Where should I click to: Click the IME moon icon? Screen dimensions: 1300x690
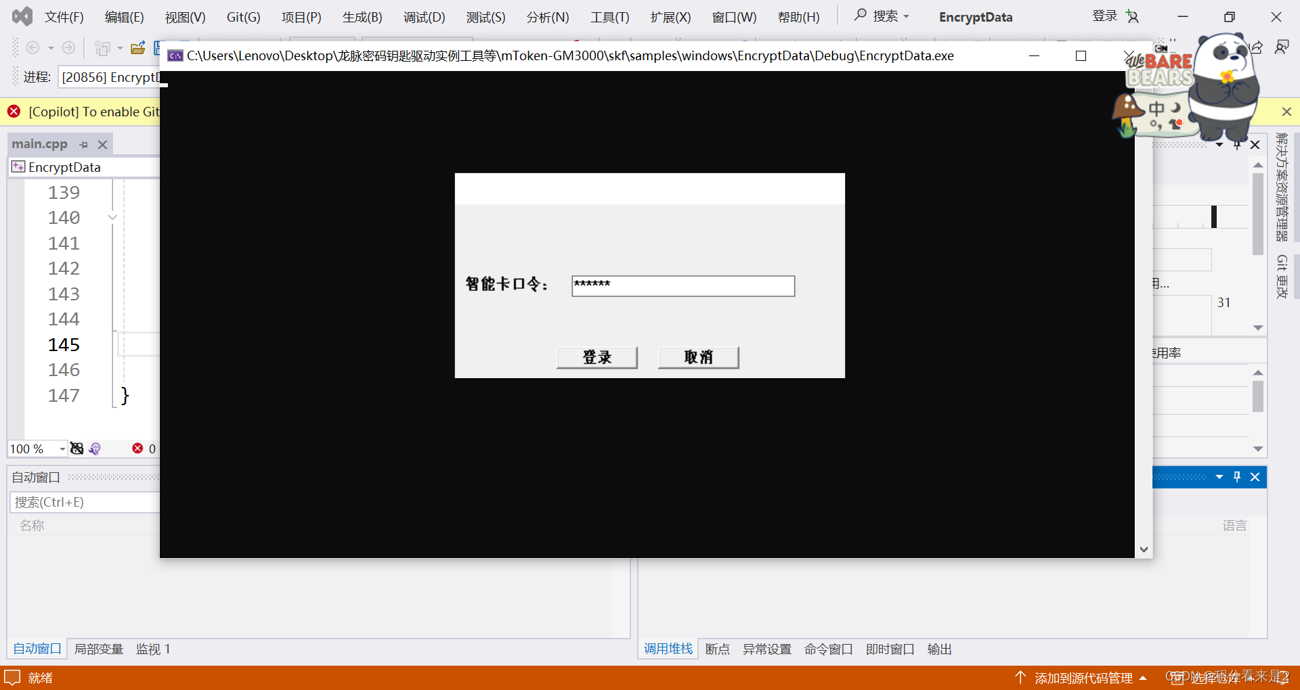(1176, 107)
